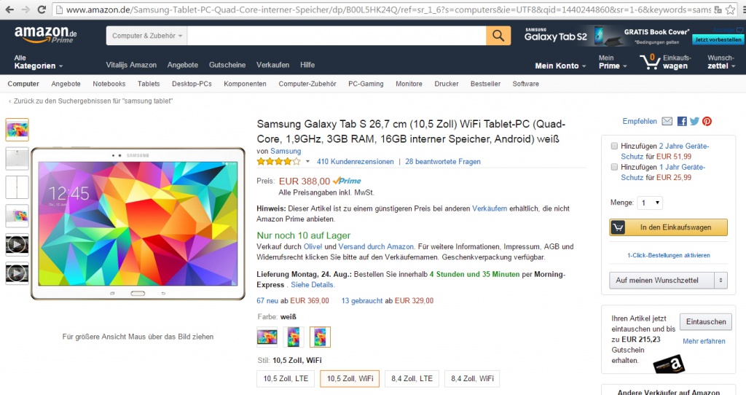Go to the Amazon.de Prime logo
This screenshot has width=746, height=395.
click(46, 34)
